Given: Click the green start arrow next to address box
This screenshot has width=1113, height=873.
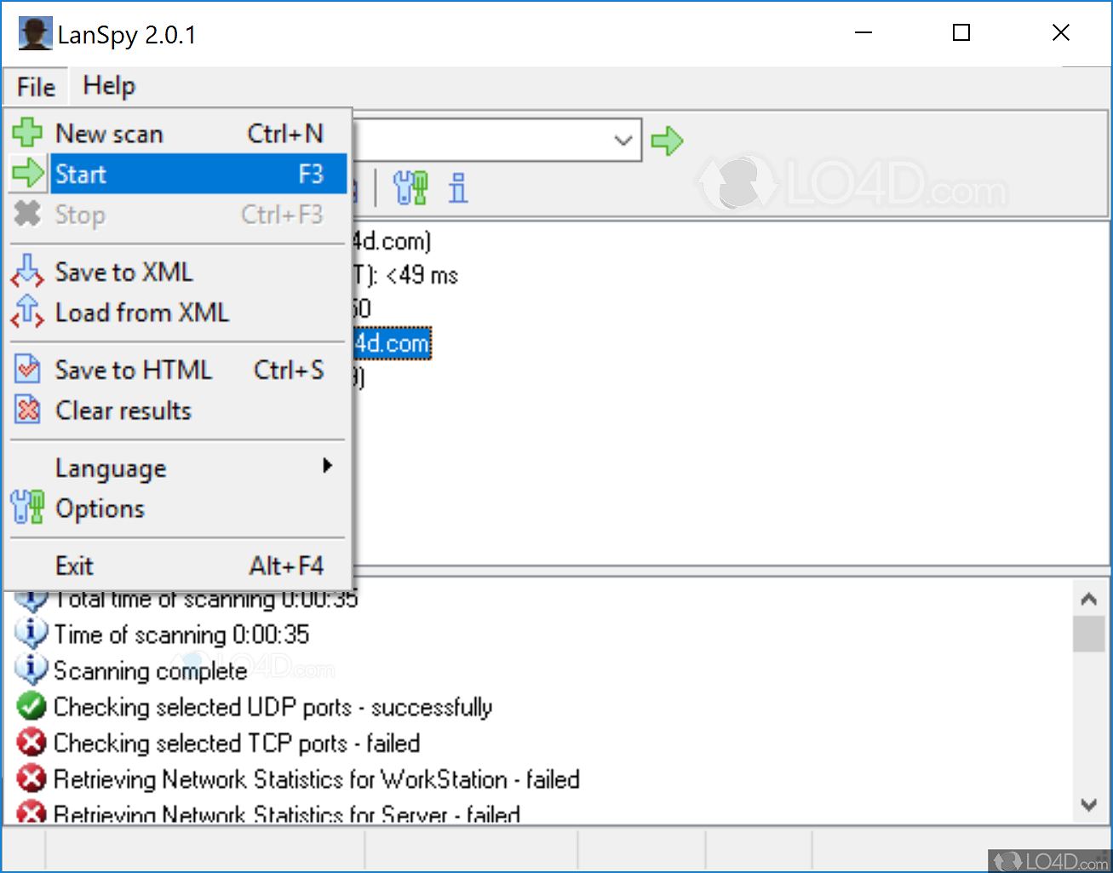Looking at the screenshot, I should (668, 141).
